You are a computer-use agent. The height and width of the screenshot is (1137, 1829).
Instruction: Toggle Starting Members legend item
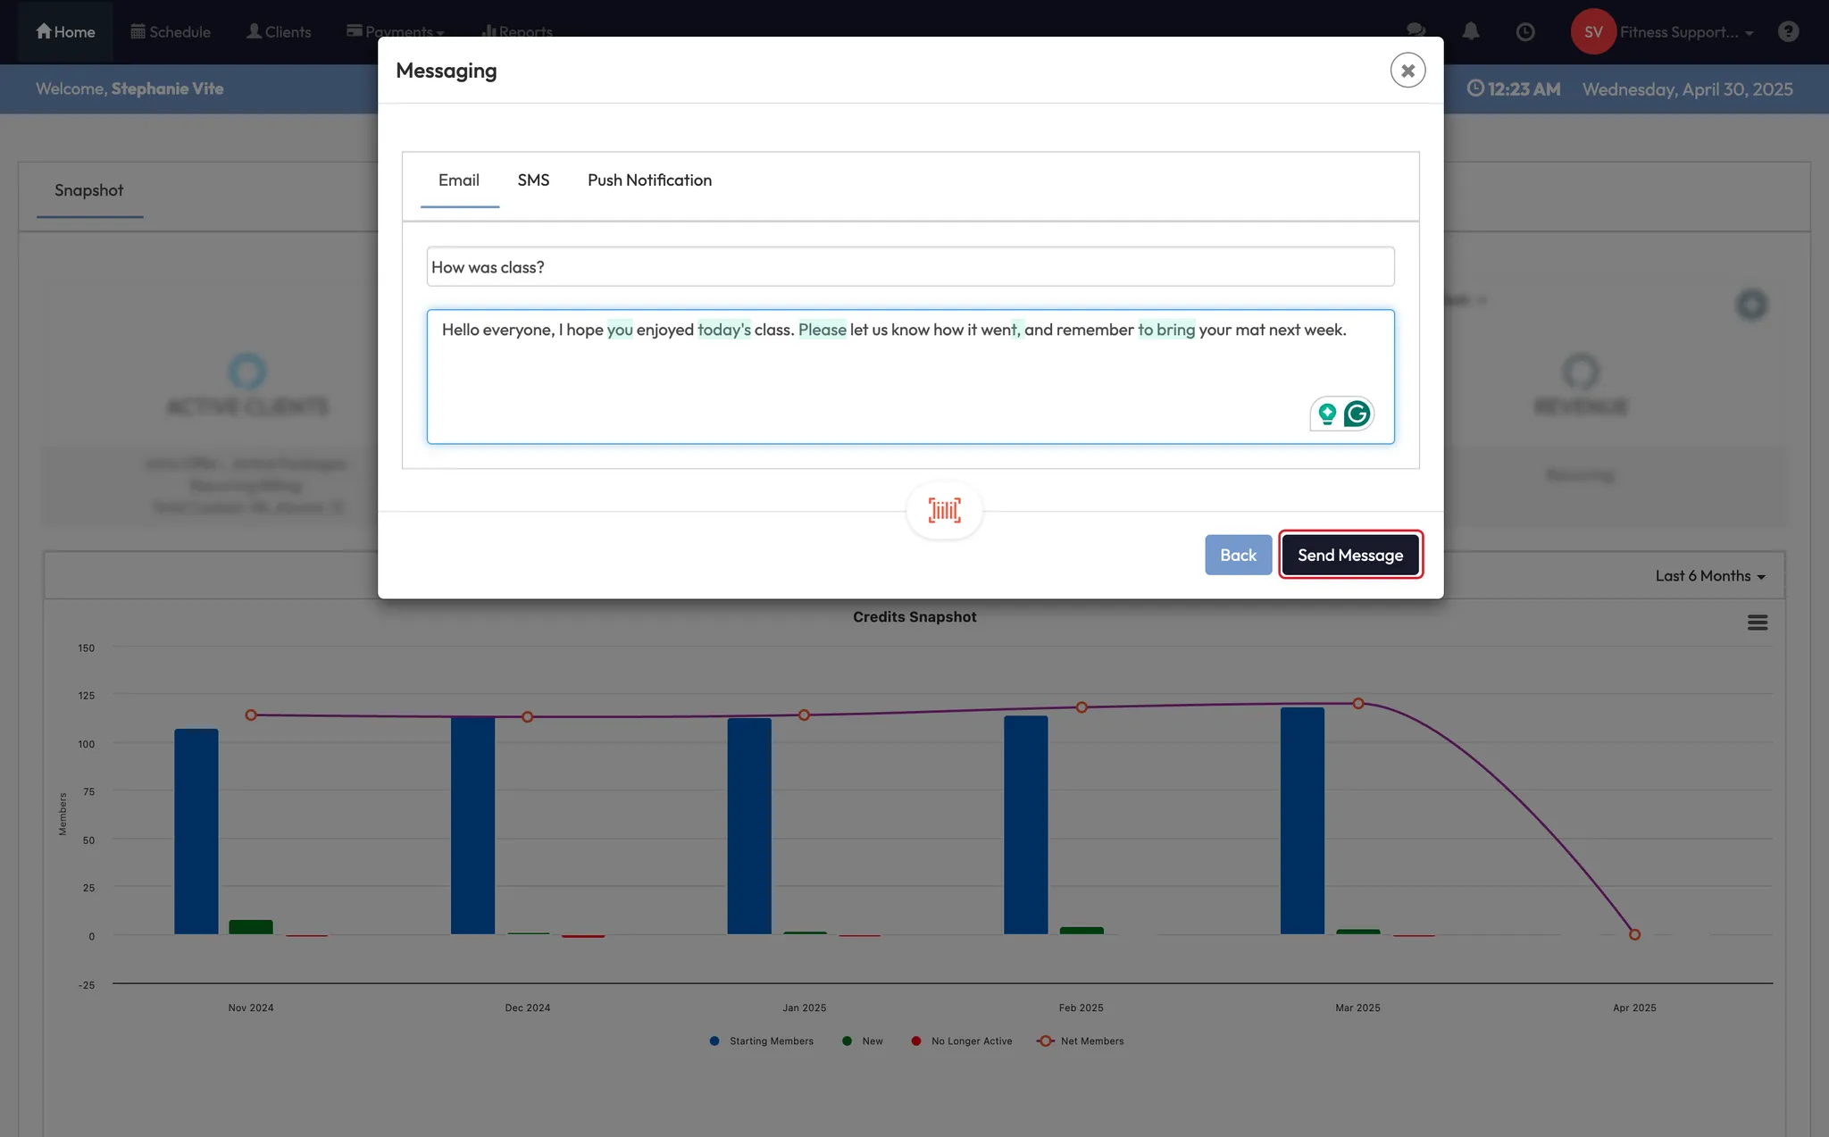click(x=762, y=1041)
